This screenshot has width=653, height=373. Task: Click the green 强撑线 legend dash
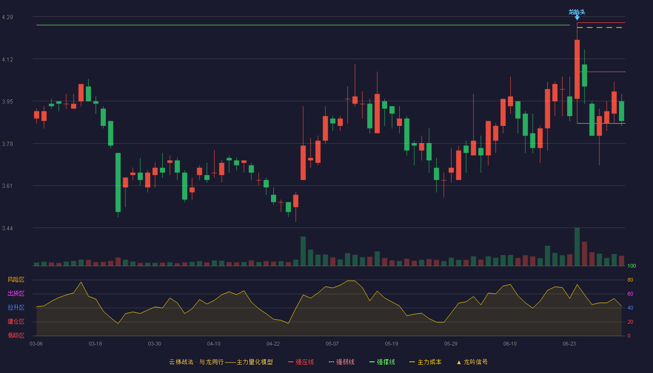click(372, 362)
